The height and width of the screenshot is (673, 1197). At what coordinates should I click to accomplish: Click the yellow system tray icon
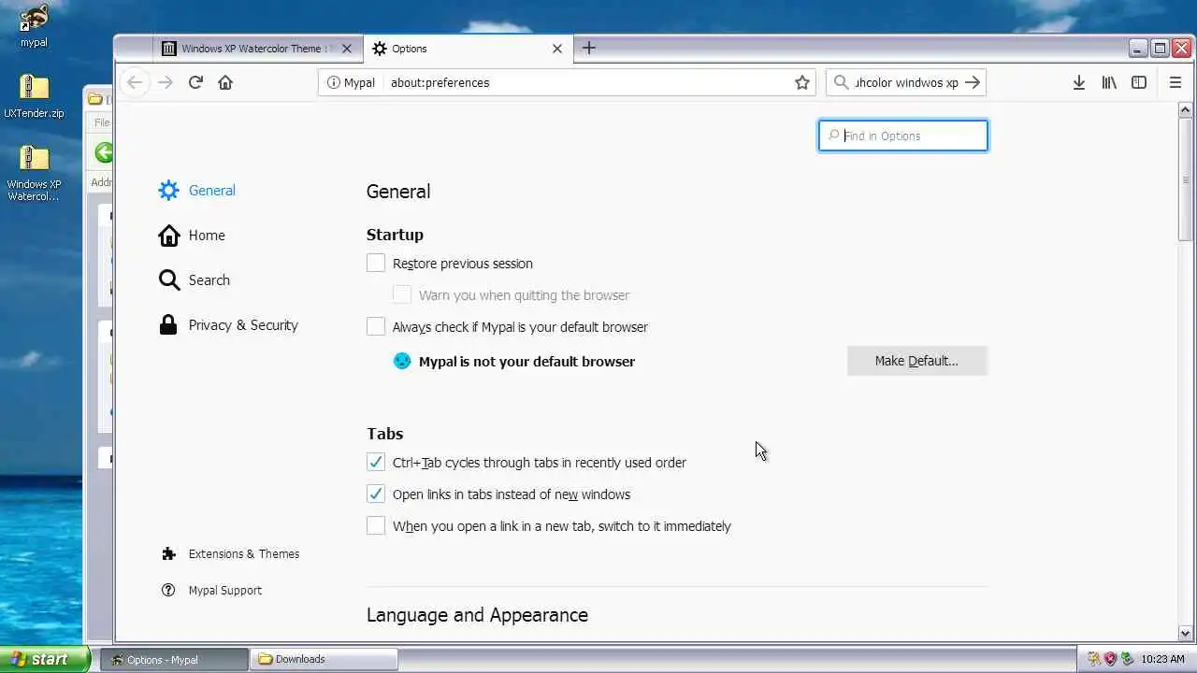[1093, 659]
